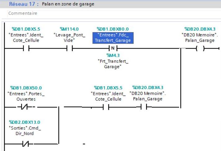Select the Frt_Transfert_Garage tag label

click(112, 64)
